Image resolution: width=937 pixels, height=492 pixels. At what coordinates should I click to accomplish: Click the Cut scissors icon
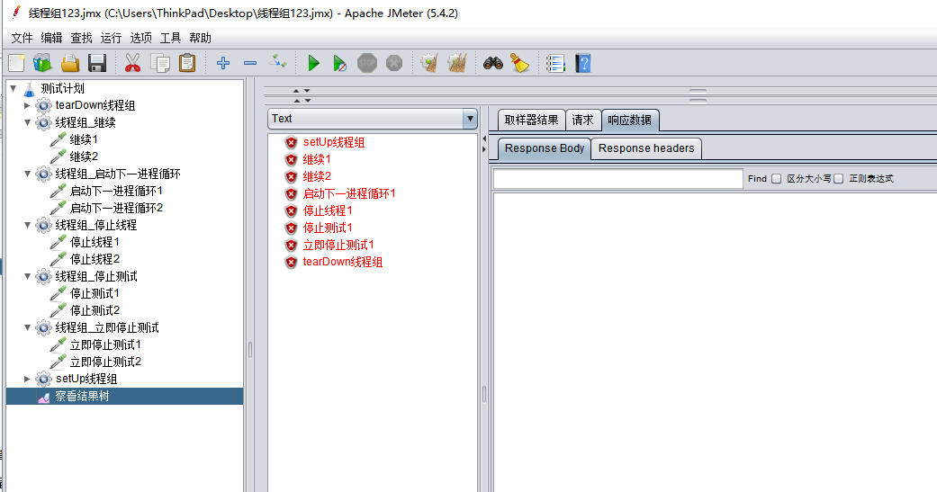point(132,63)
